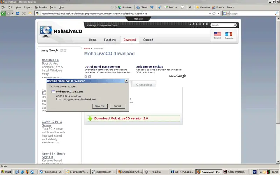Click the website search magnifier icon

(x=234, y=25)
